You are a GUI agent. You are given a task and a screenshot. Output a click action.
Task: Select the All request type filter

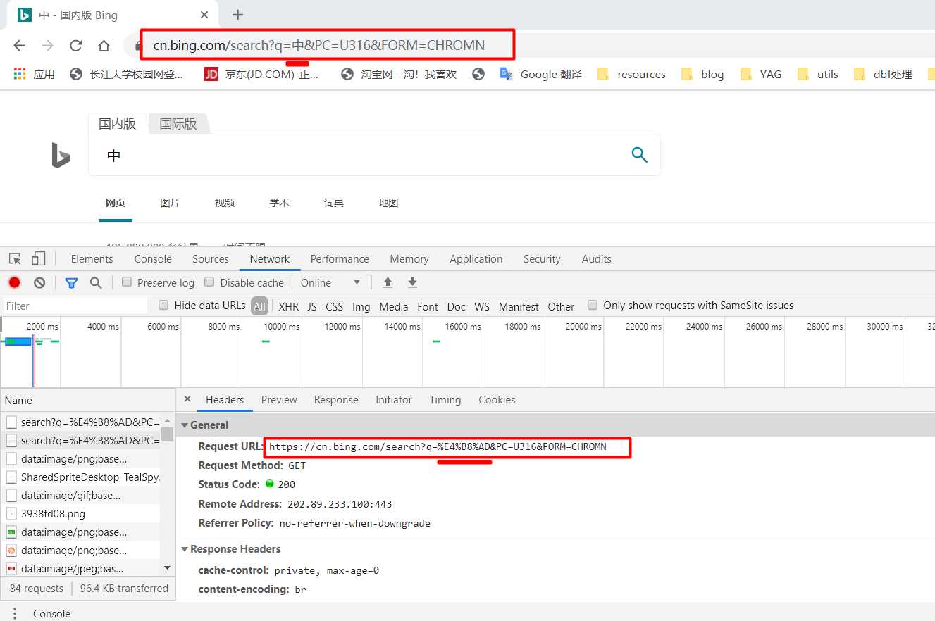[x=260, y=306]
